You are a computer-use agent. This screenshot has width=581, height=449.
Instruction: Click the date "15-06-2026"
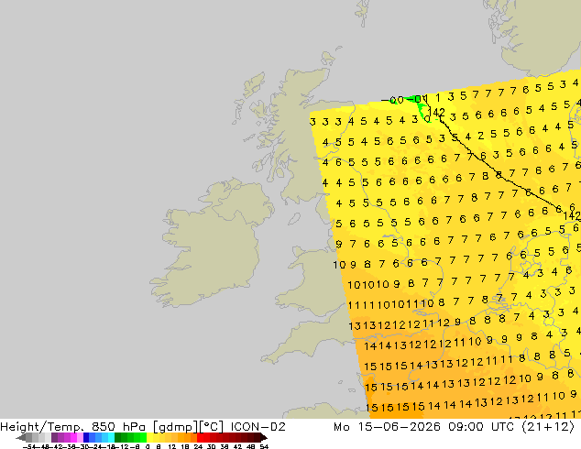(x=399, y=427)
